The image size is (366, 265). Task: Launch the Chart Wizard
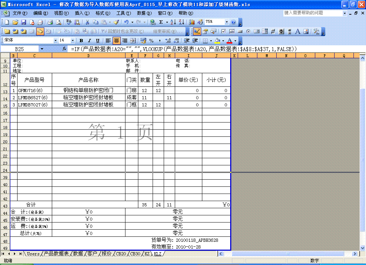click(192, 22)
